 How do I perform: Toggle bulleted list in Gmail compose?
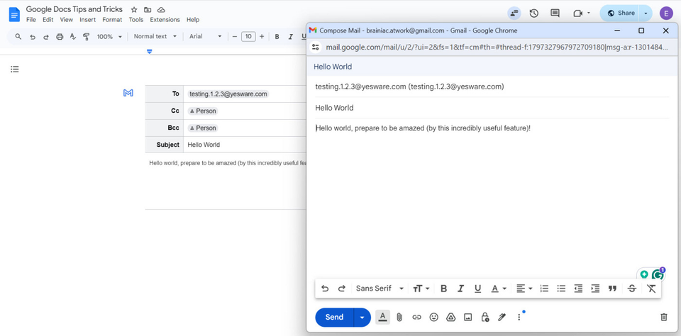click(x=561, y=289)
